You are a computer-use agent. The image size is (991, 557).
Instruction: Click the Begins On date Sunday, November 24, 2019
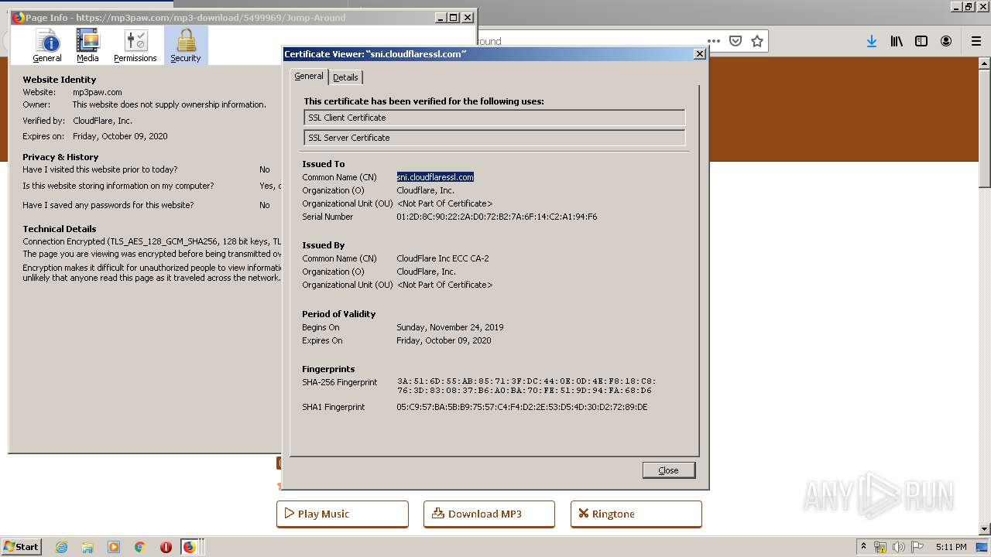pos(450,327)
